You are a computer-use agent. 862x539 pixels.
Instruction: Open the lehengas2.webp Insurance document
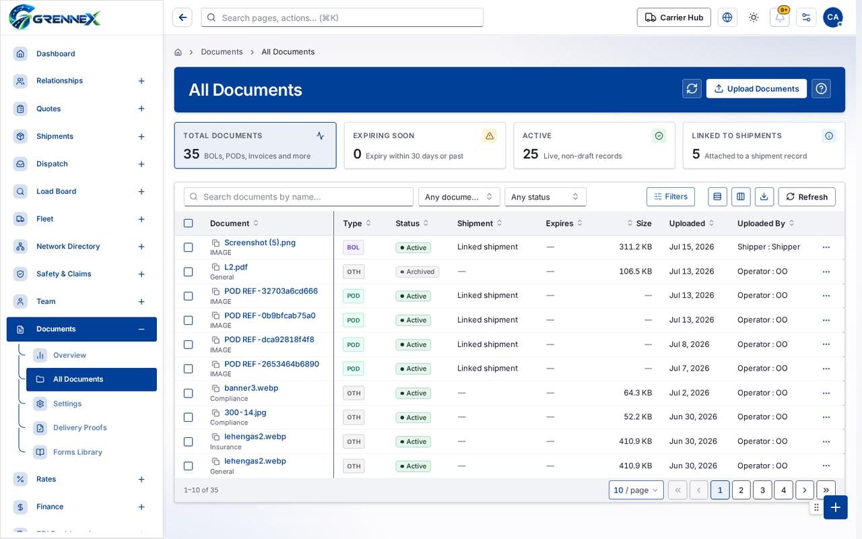(x=255, y=437)
